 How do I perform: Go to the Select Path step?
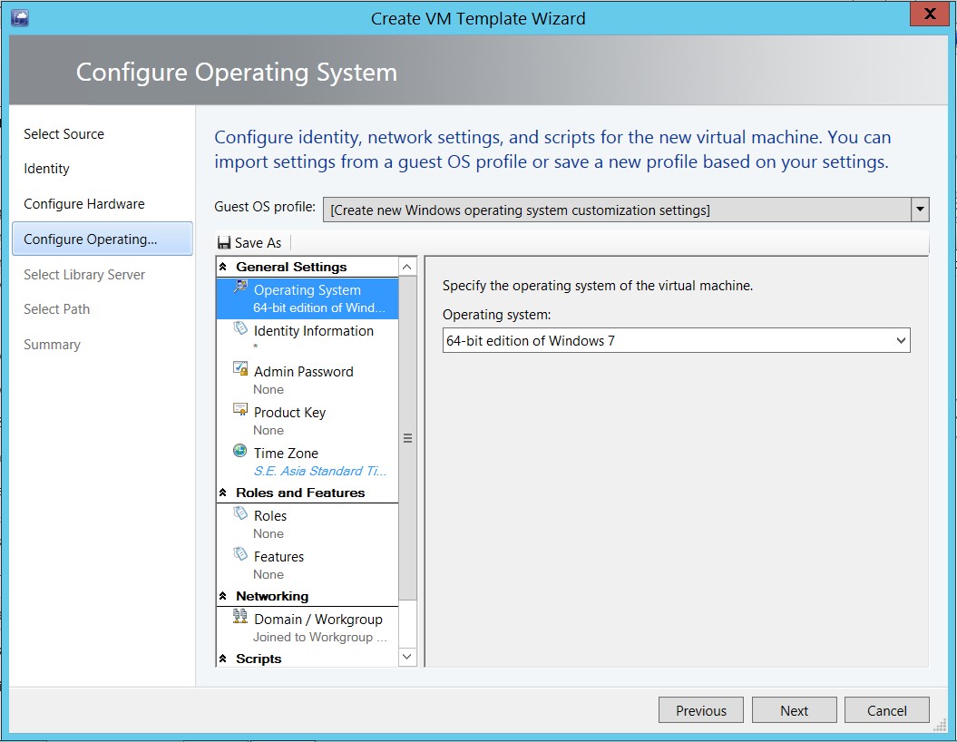point(57,309)
